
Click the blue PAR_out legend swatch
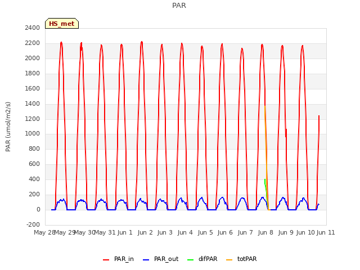(x=146, y=260)
